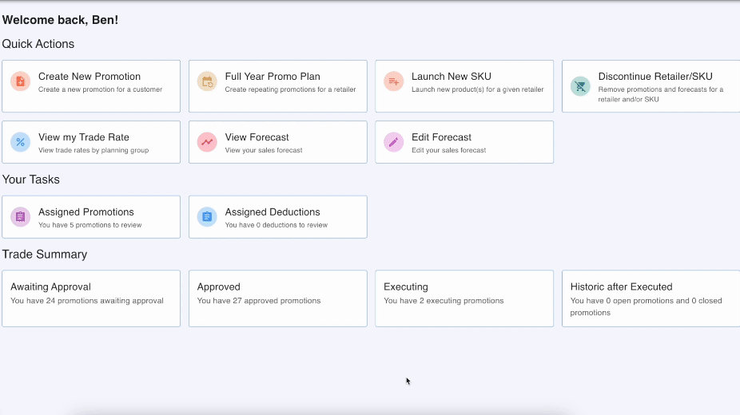Click 'Remove promotions and forecasts' description text
This screenshot has height=415, width=740.
pyautogui.click(x=661, y=94)
